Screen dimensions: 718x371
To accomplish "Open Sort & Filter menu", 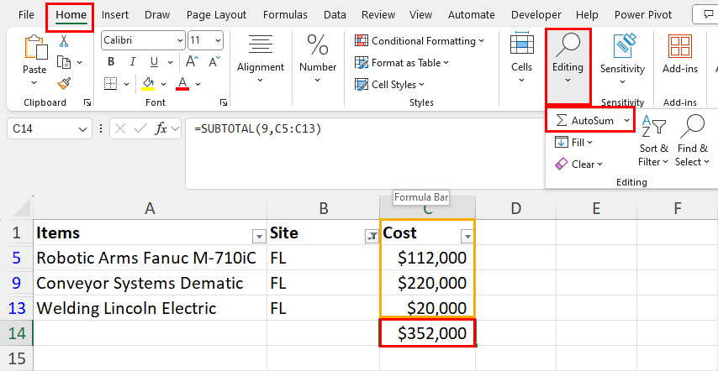I will 653,141.
